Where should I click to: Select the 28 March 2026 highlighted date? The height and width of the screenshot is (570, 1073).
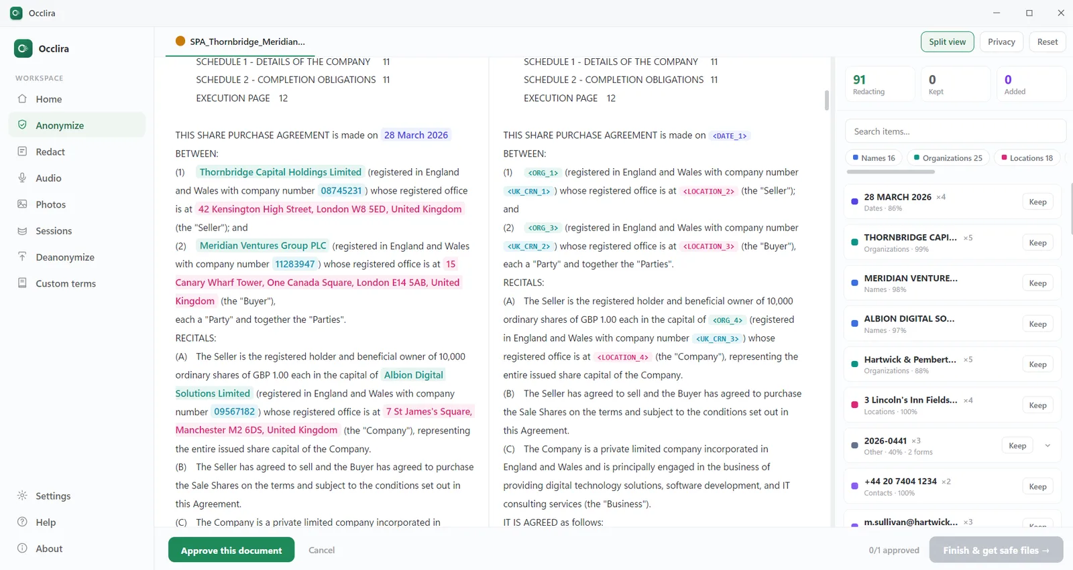pos(416,135)
